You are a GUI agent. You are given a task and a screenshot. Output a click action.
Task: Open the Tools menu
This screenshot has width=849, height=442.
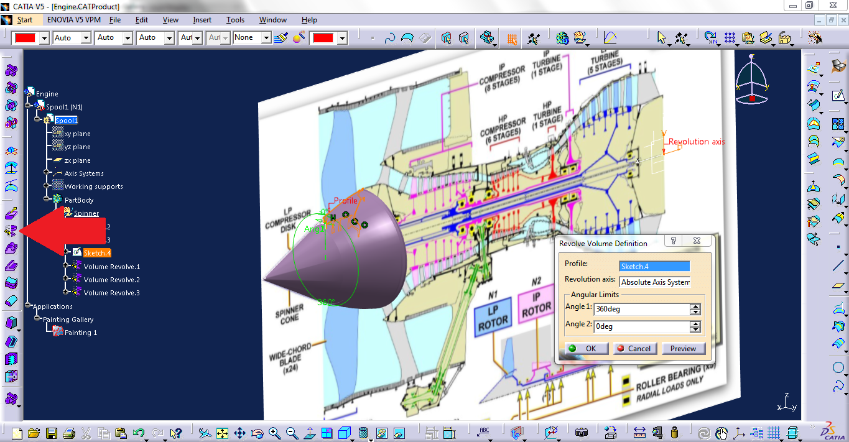pos(235,20)
